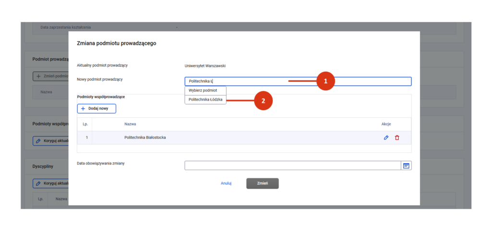This screenshot has height=250, width=492.
Task: Click the 'Zmień podmiot' button behind the dialog
Action: [50, 76]
